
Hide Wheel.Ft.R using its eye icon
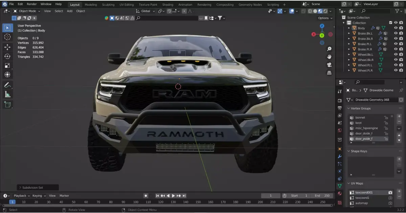pos(396,70)
